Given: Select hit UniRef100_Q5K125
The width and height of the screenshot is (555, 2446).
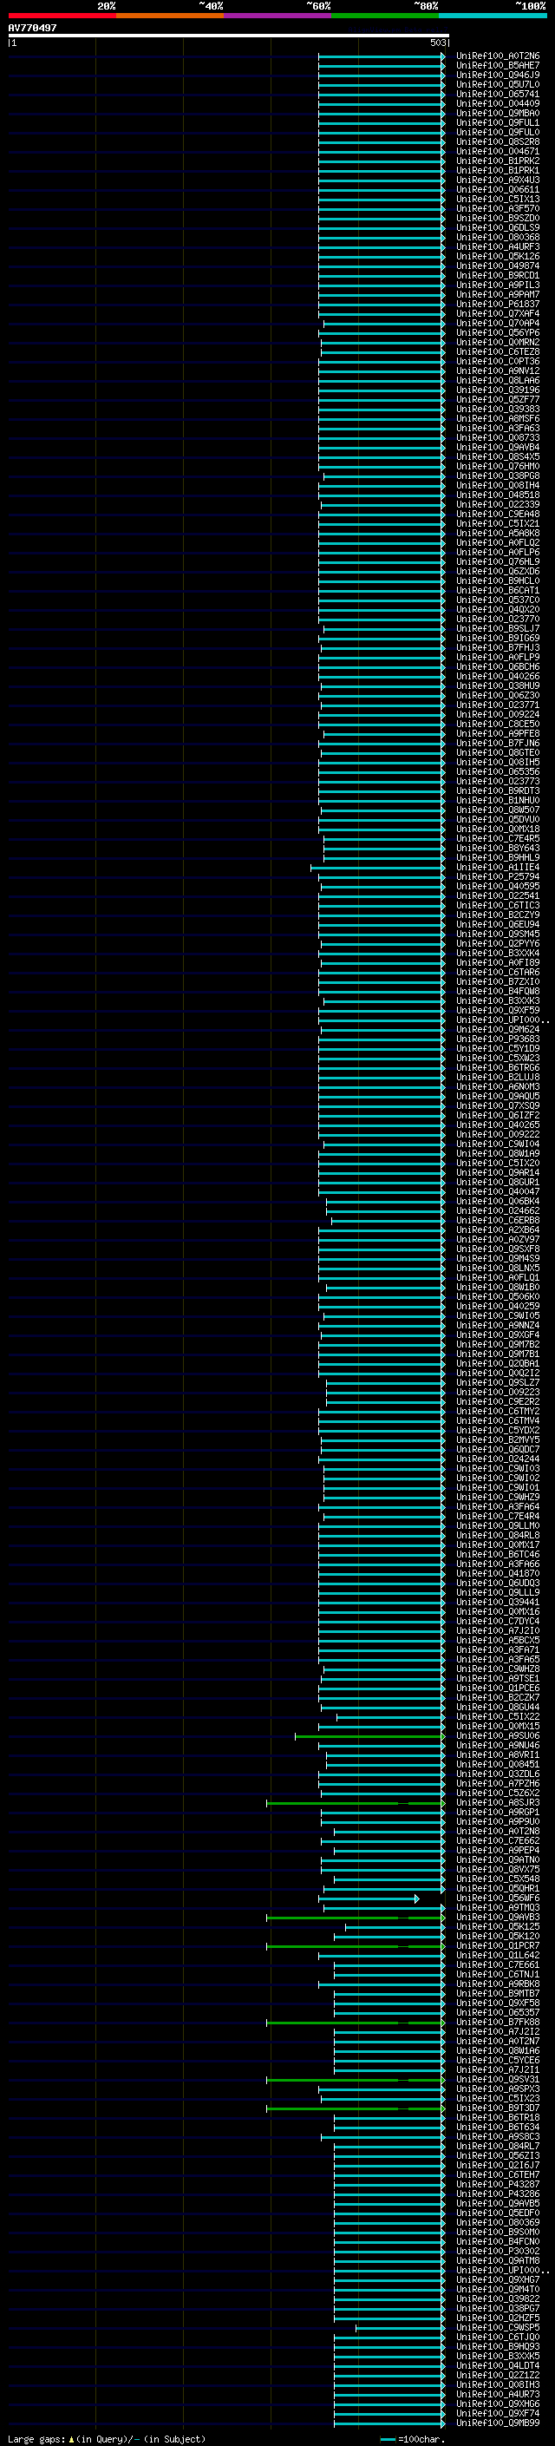Looking at the screenshot, I should [x=498, y=1926].
